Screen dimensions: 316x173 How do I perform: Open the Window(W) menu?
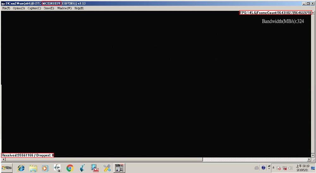[64, 8]
